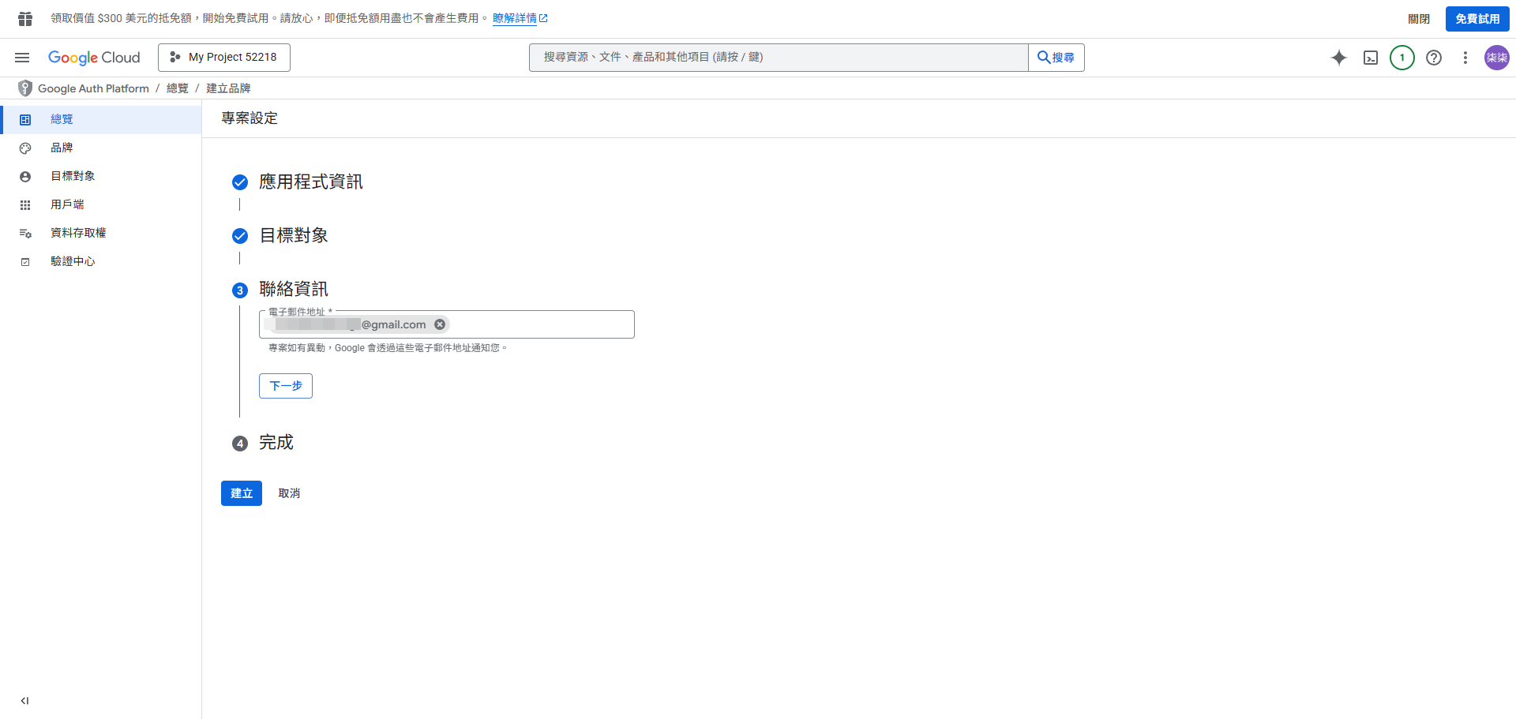Screen dimensions: 1516x719
Task: Open the Help question mark icon
Action: pos(1434,57)
